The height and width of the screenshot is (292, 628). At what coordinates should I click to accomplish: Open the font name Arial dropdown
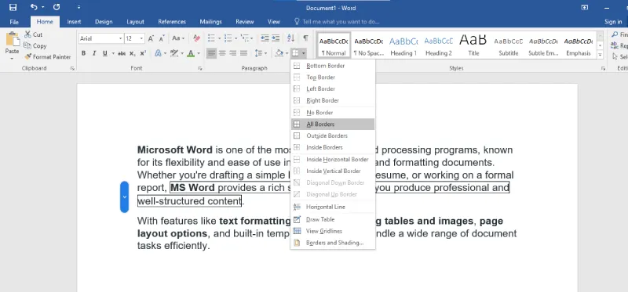[x=121, y=38]
